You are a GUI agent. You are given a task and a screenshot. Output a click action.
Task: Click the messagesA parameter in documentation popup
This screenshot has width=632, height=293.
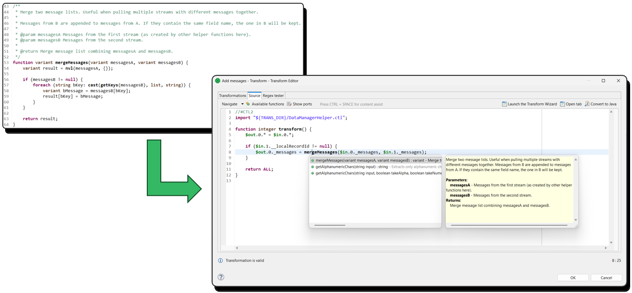460,185
